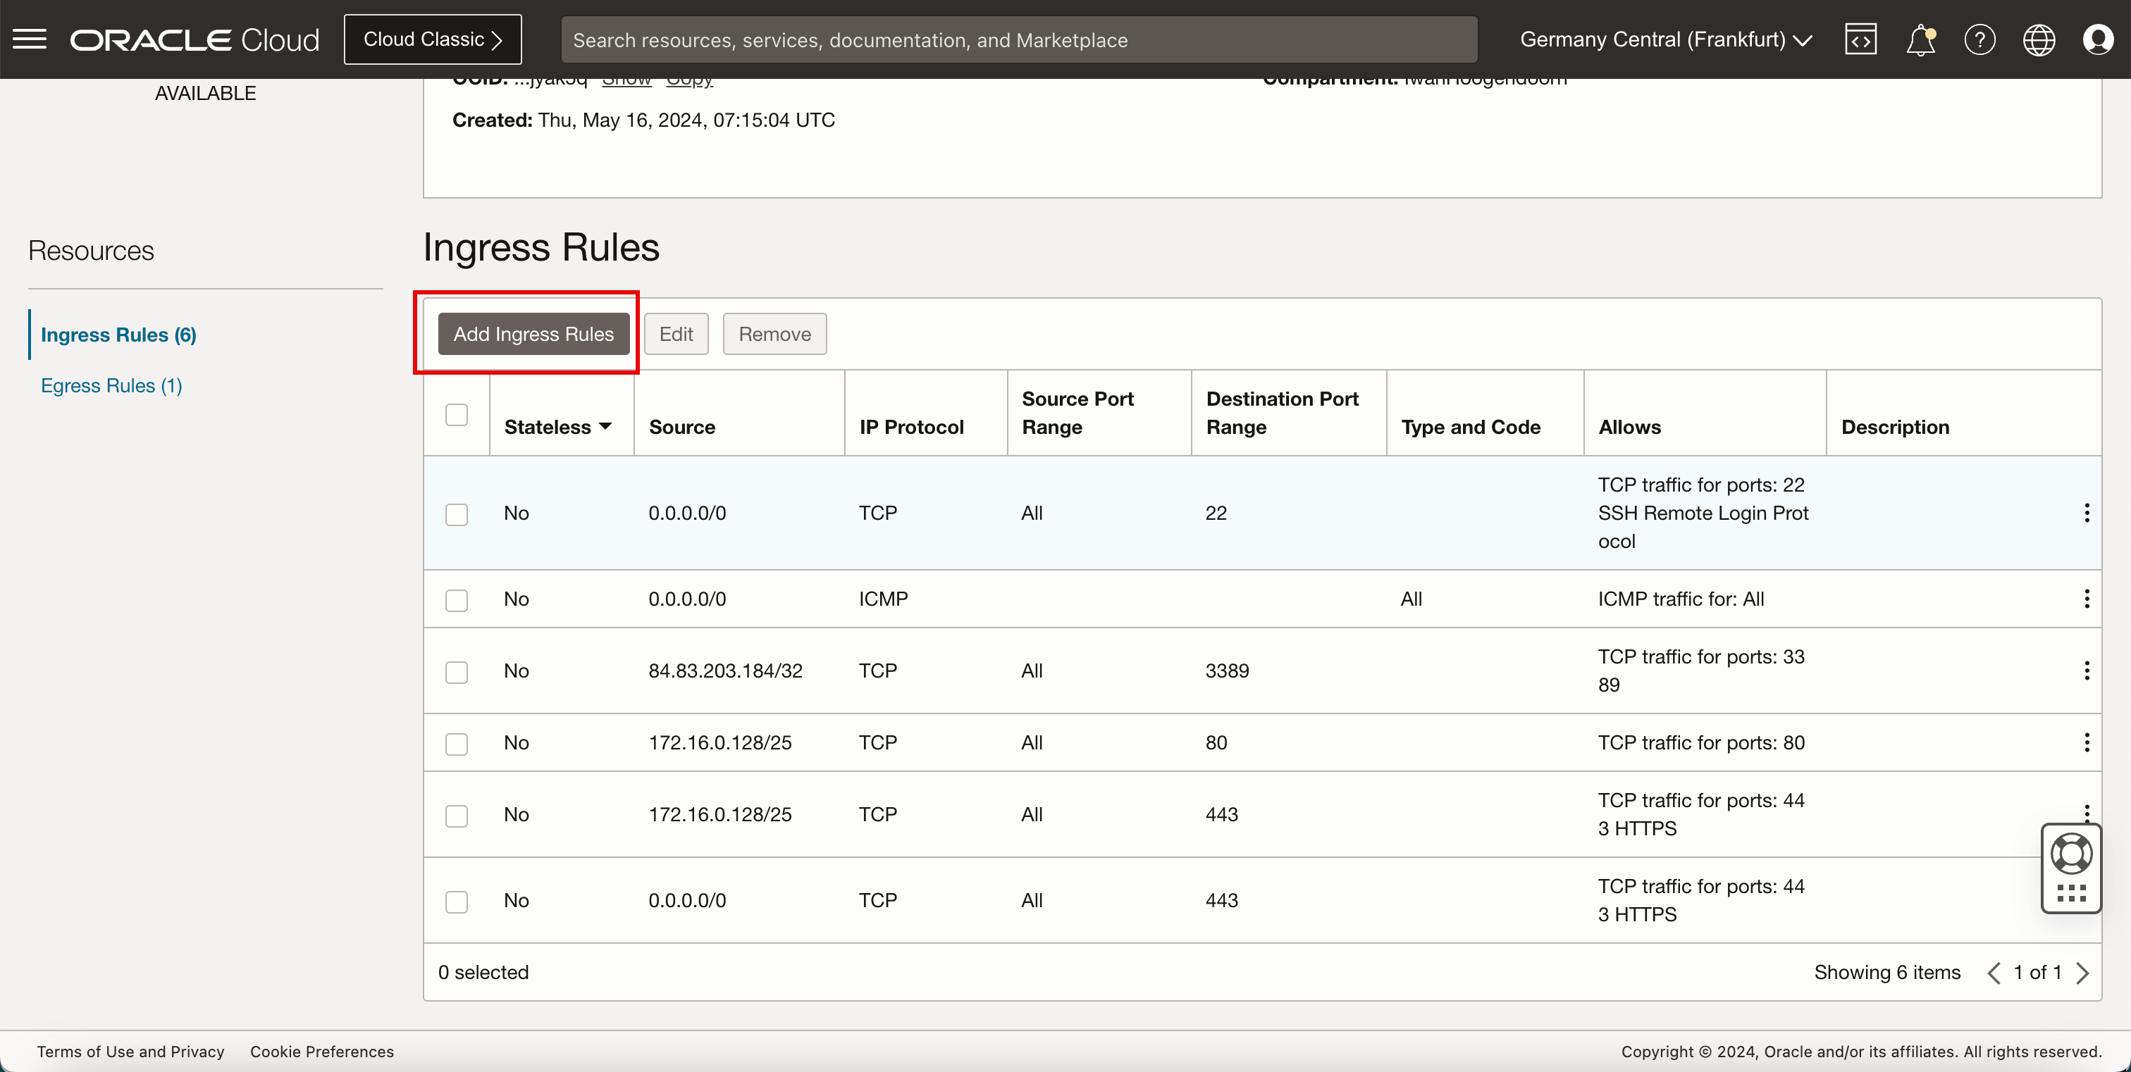Click the three-dot menu on port 22 rule
This screenshot has width=2131, height=1072.
2087,513
